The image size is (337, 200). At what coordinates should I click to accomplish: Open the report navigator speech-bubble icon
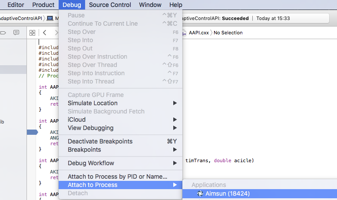tap(17, 33)
